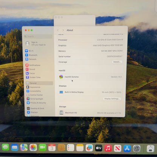Open Notifications settings

33,65
